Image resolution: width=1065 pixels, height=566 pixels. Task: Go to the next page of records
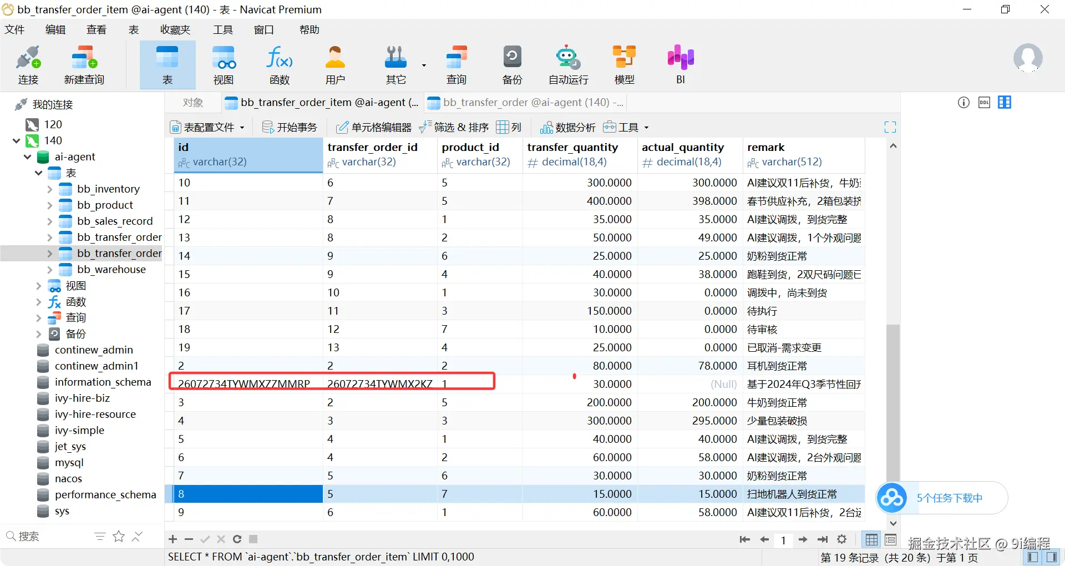click(x=803, y=539)
